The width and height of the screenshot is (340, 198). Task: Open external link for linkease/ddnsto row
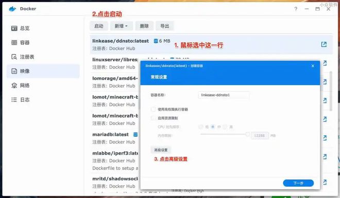(x=324, y=44)
